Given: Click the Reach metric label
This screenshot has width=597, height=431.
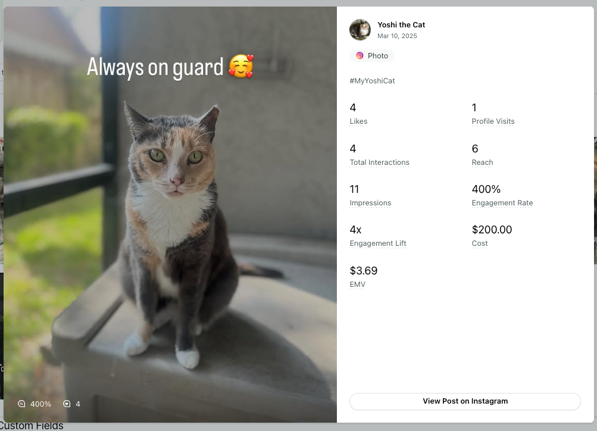Looking at the screenshot, I should (x=482, y=162).
